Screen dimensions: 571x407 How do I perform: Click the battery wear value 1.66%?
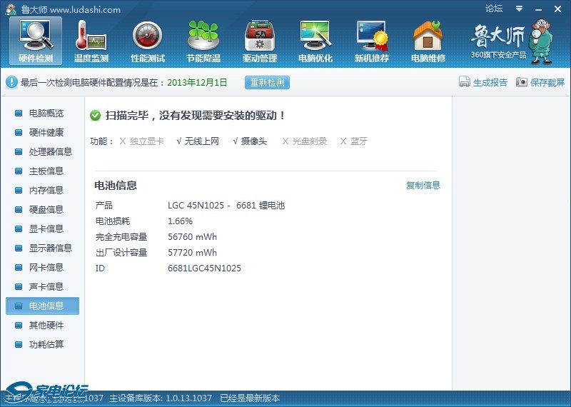tap(181, 221)
